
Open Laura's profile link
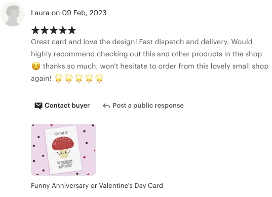click(40, 13)
